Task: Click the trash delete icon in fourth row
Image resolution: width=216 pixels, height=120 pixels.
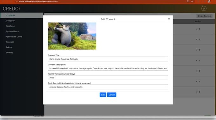Action: [x=199, y=60]
